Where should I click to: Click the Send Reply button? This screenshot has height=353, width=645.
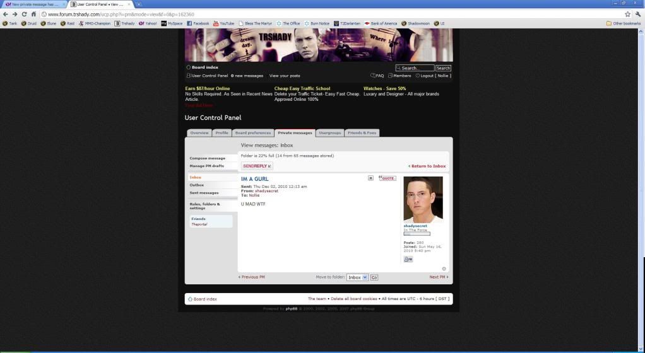[257, 166]
